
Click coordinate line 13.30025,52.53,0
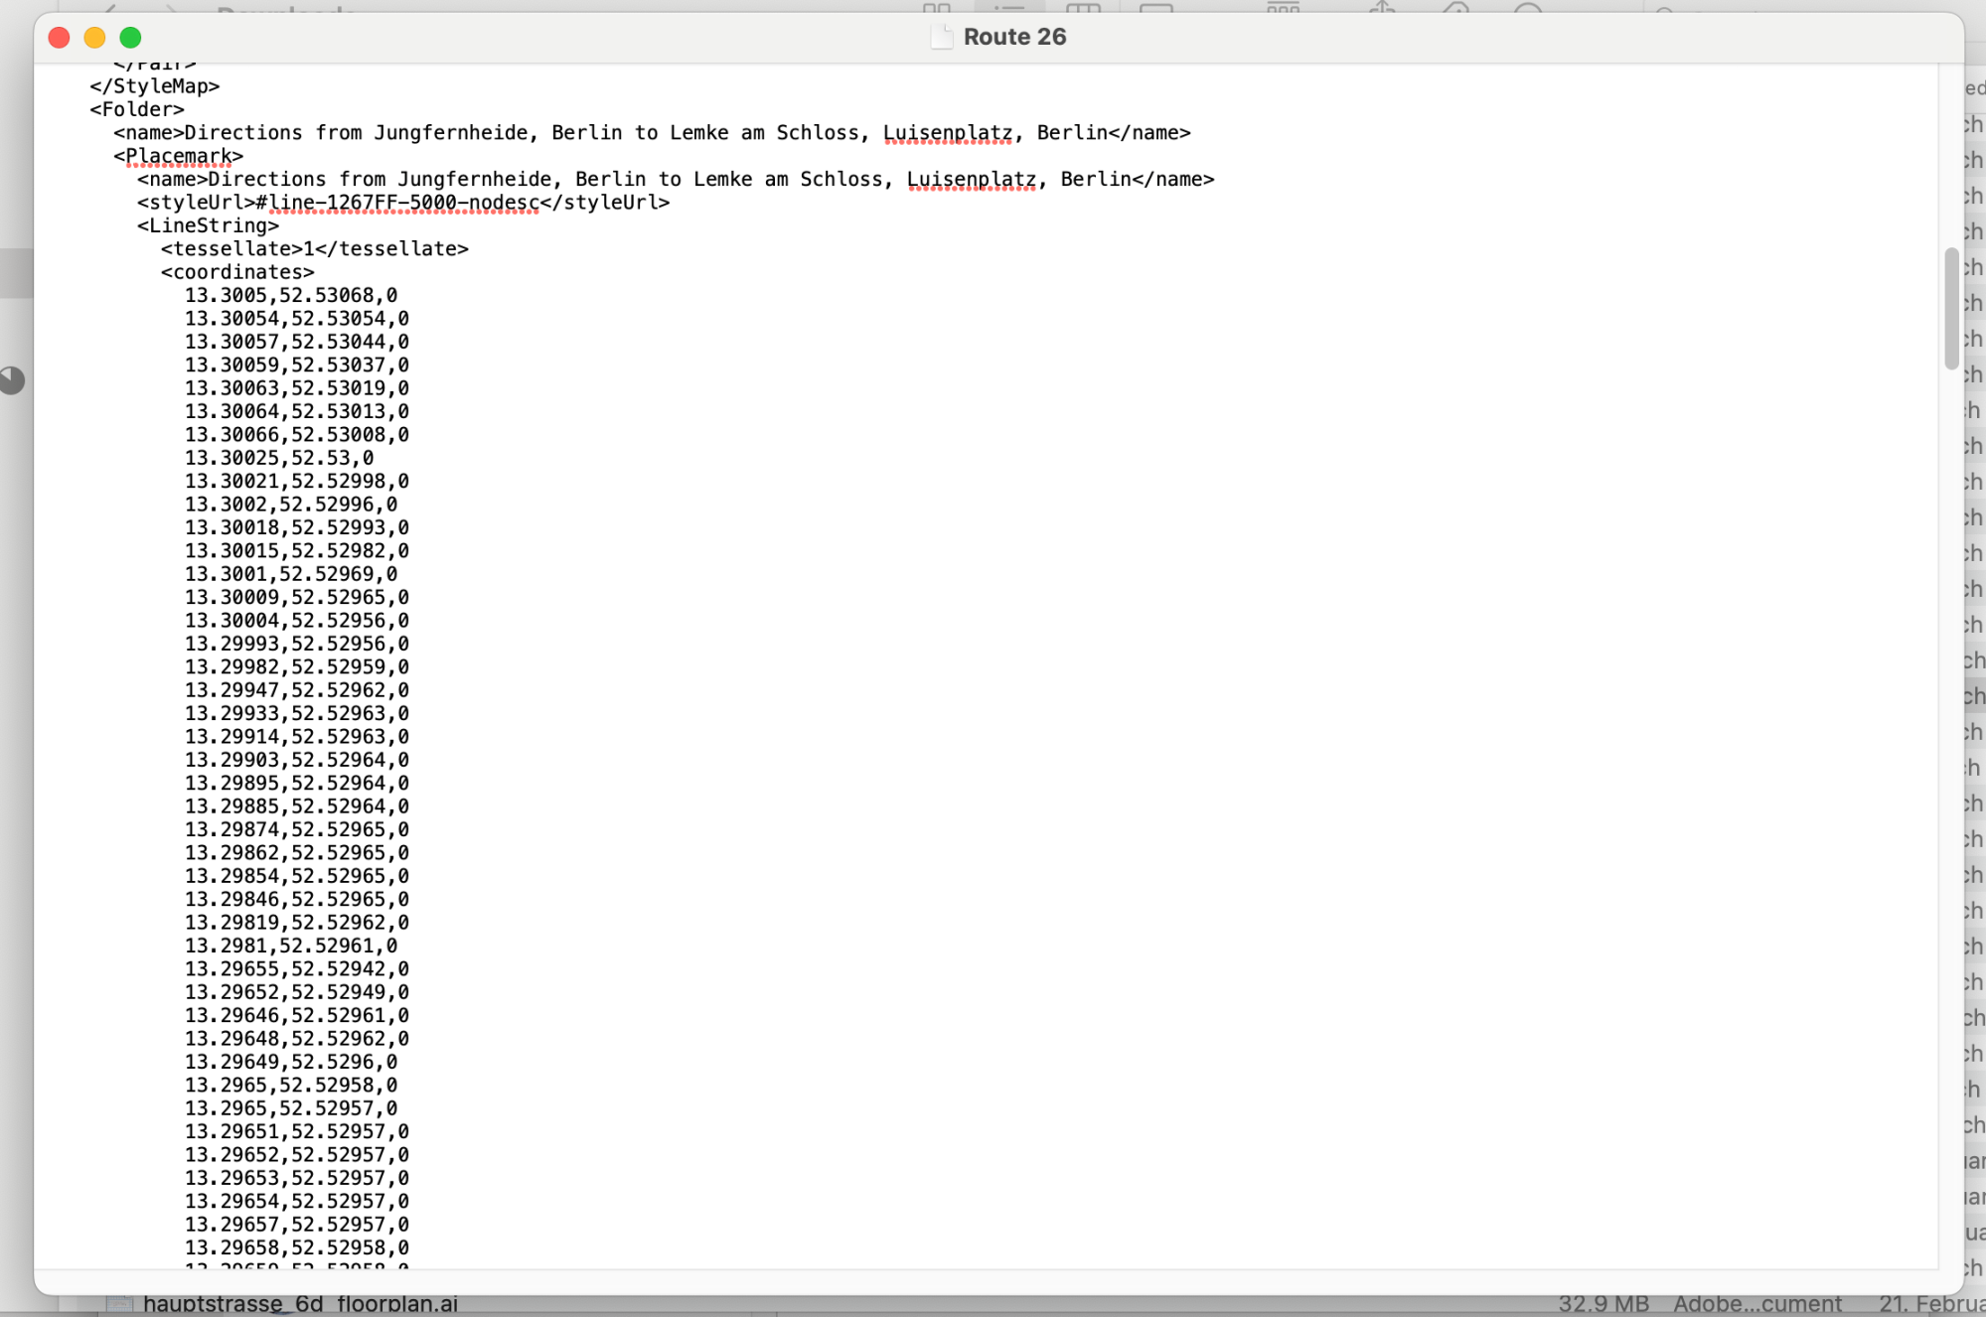(x=279, y=458)
